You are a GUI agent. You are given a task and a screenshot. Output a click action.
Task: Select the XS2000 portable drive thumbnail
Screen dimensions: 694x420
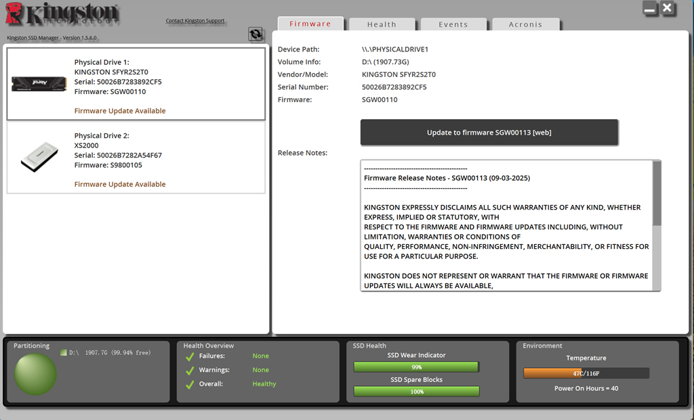click(x=39, y=157)
